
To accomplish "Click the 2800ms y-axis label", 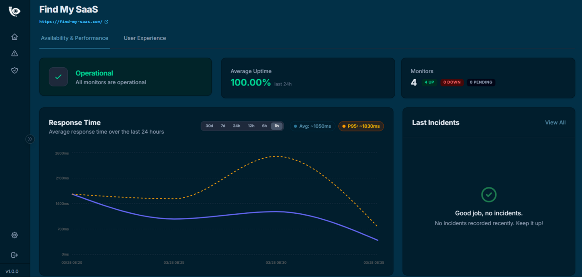I will coord(62,153).
